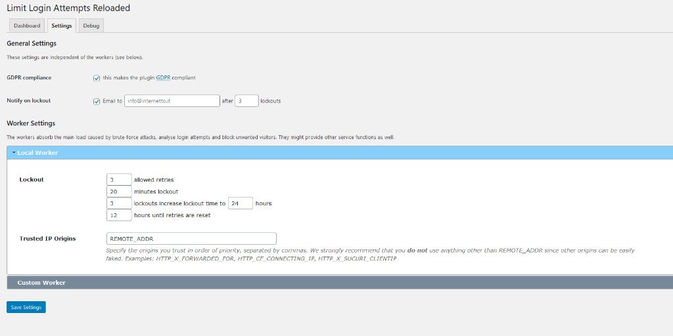Click the Limit Login Attempts Reloaded title
The width and height of the screenshot is (673, 336).
(68, 8)
